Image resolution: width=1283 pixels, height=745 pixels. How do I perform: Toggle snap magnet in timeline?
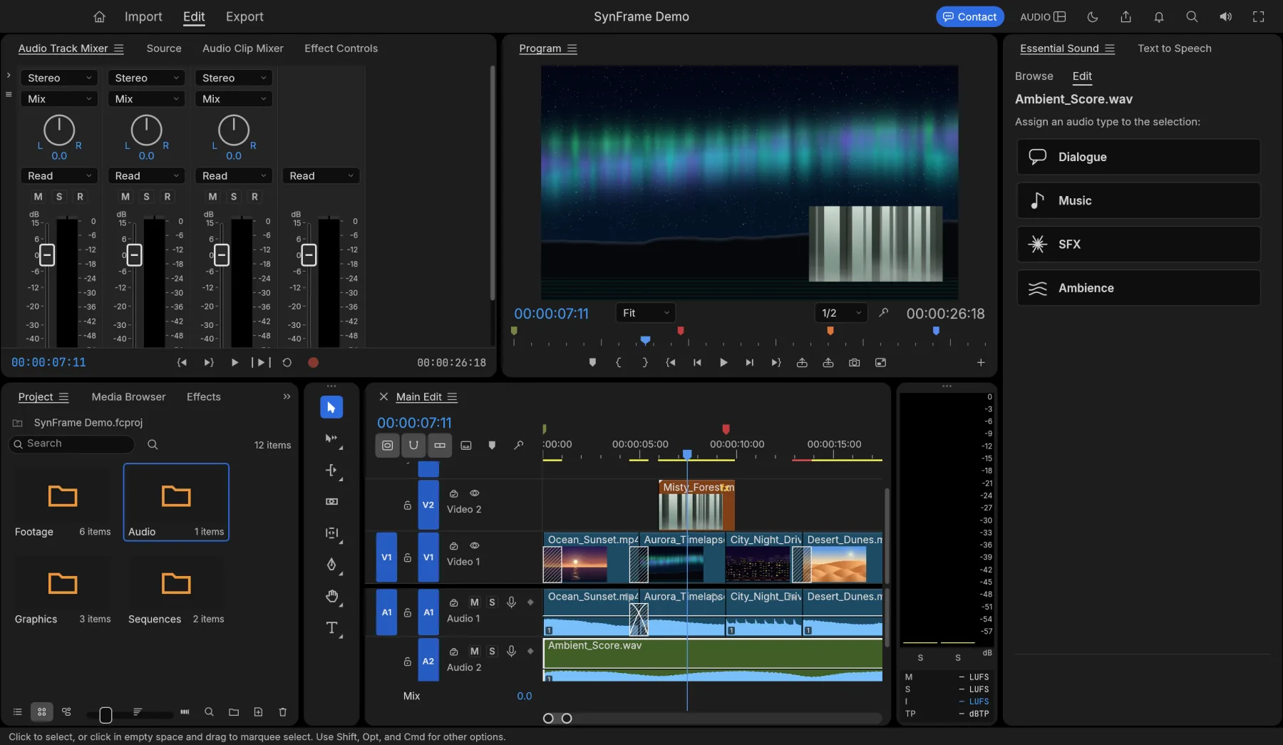pos(413,445)
